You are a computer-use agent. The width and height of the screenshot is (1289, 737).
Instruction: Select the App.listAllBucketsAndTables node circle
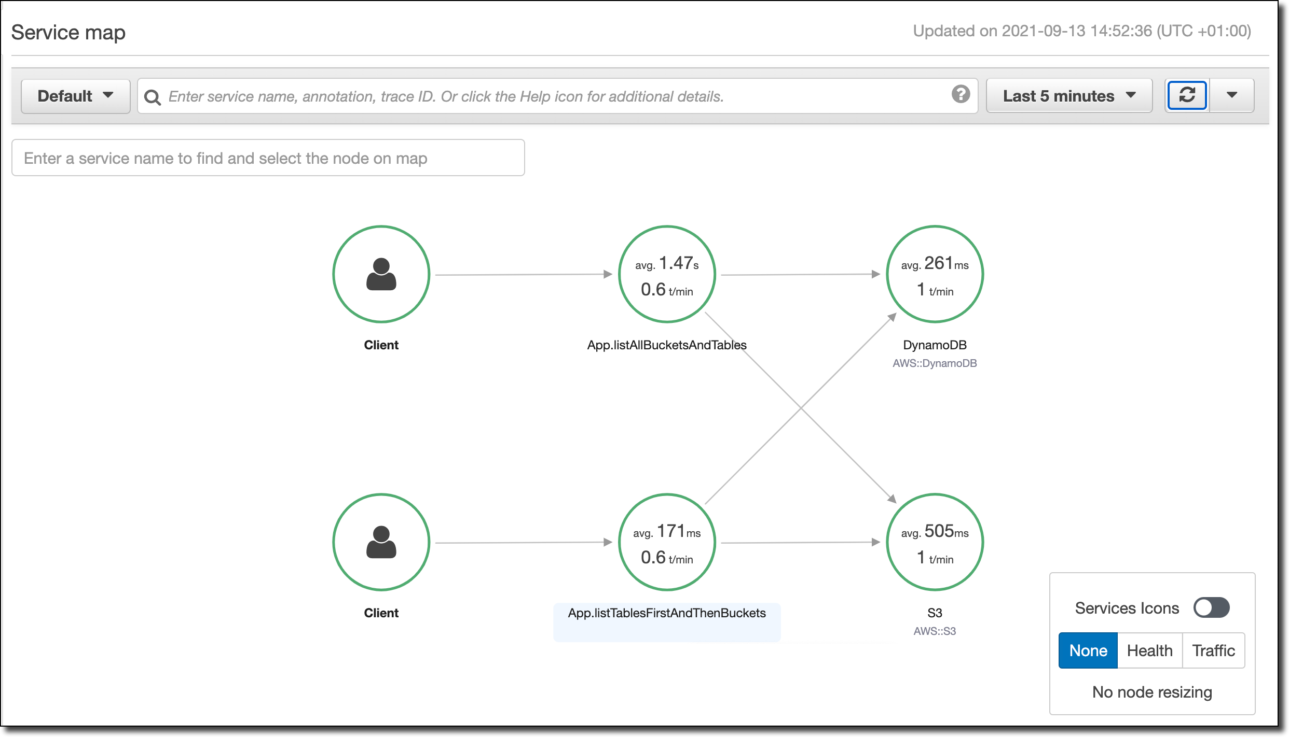(667, 274)
